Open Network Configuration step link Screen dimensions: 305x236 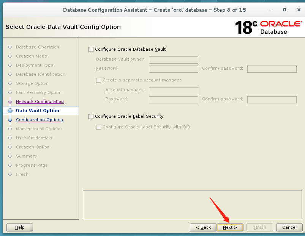(40, 102)
